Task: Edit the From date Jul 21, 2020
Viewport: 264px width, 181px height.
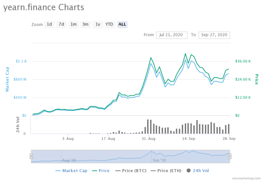Action: coord(172,35)
